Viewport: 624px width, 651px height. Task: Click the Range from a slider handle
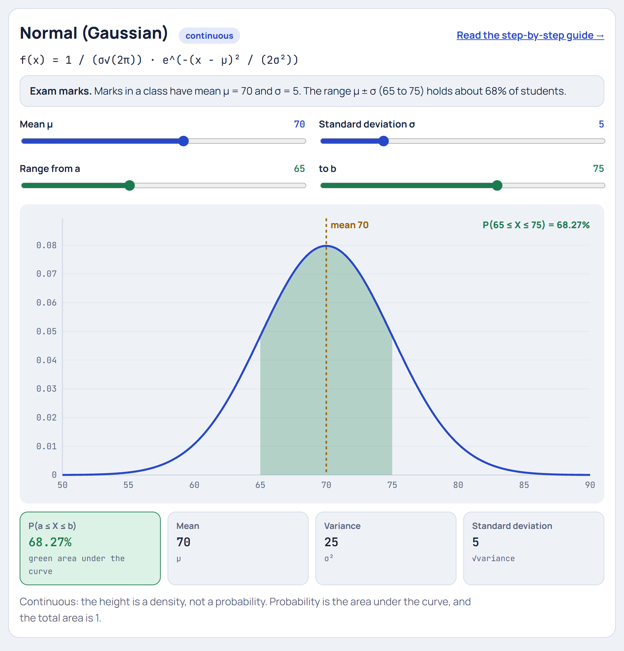(x=130, y=185)
